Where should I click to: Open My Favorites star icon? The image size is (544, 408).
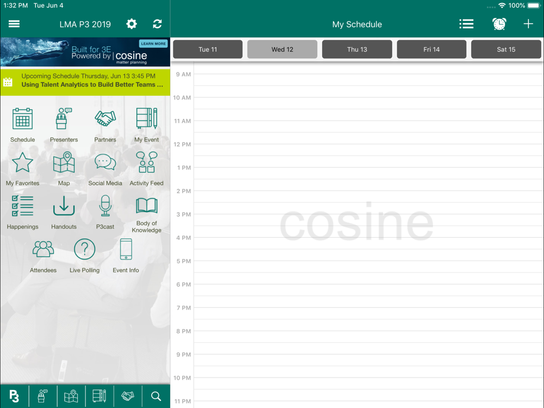tap(22, 163)
